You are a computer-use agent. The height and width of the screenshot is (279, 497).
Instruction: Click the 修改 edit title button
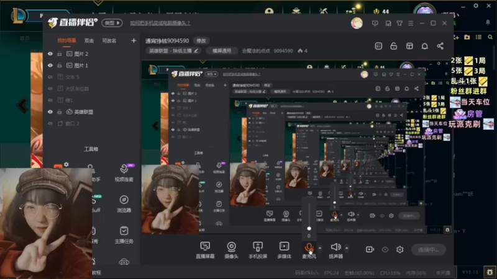tap(201, 41)
